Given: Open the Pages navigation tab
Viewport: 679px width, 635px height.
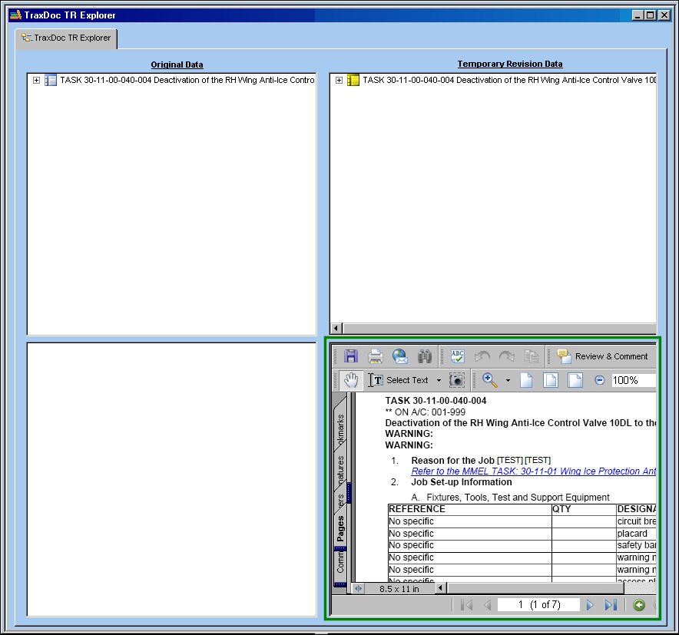Looking at the screenshot, I should coord(340,528).
